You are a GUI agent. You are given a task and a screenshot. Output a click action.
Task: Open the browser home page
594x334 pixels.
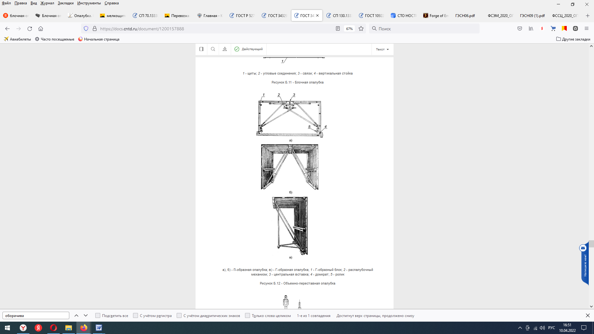pyautogui.click(x=41, y=28)
